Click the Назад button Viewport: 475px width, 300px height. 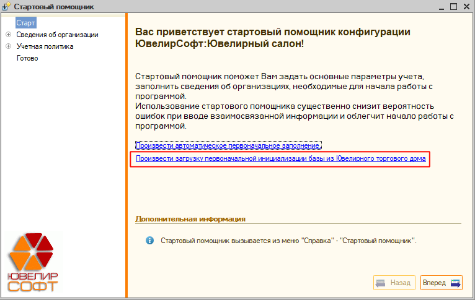coord(394,283)
